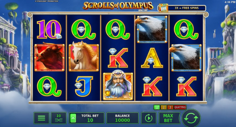Click the Max Bet button

[x=168, y=118]
